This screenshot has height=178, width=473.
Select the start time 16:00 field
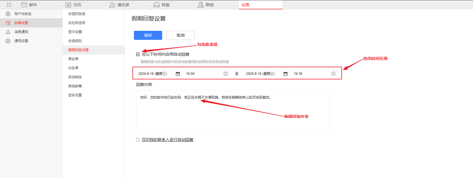pos(202,74)
